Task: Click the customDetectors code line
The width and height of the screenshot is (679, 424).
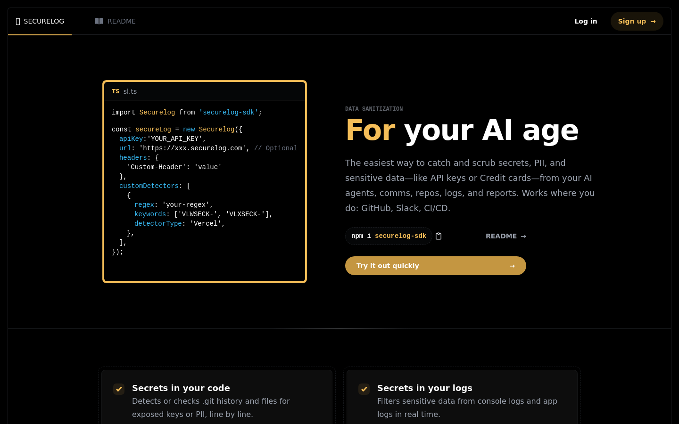Action: (155, 186)
